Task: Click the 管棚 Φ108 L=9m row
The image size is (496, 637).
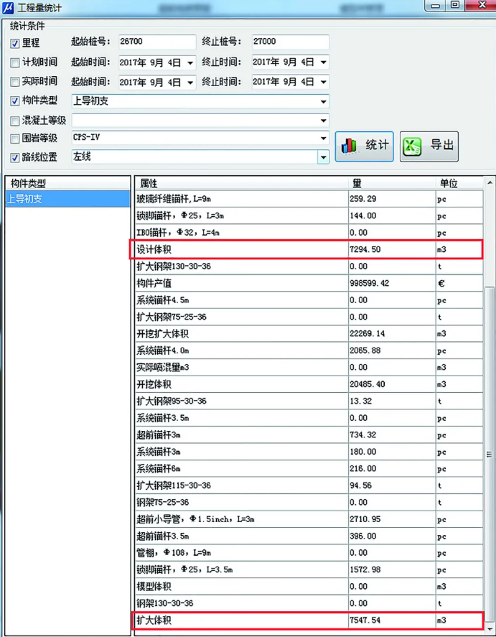Action: pyautogui.click(x=309, y=553)
